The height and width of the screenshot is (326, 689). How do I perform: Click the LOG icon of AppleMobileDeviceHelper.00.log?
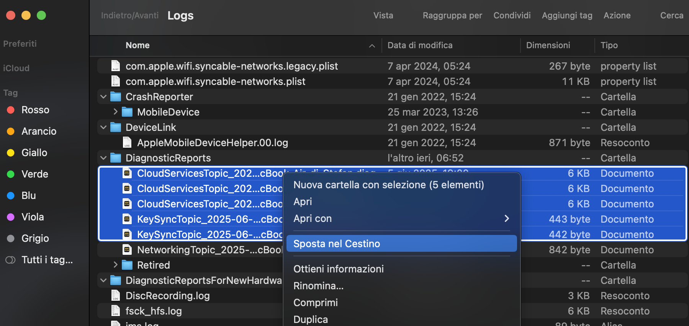coord(127,142)
